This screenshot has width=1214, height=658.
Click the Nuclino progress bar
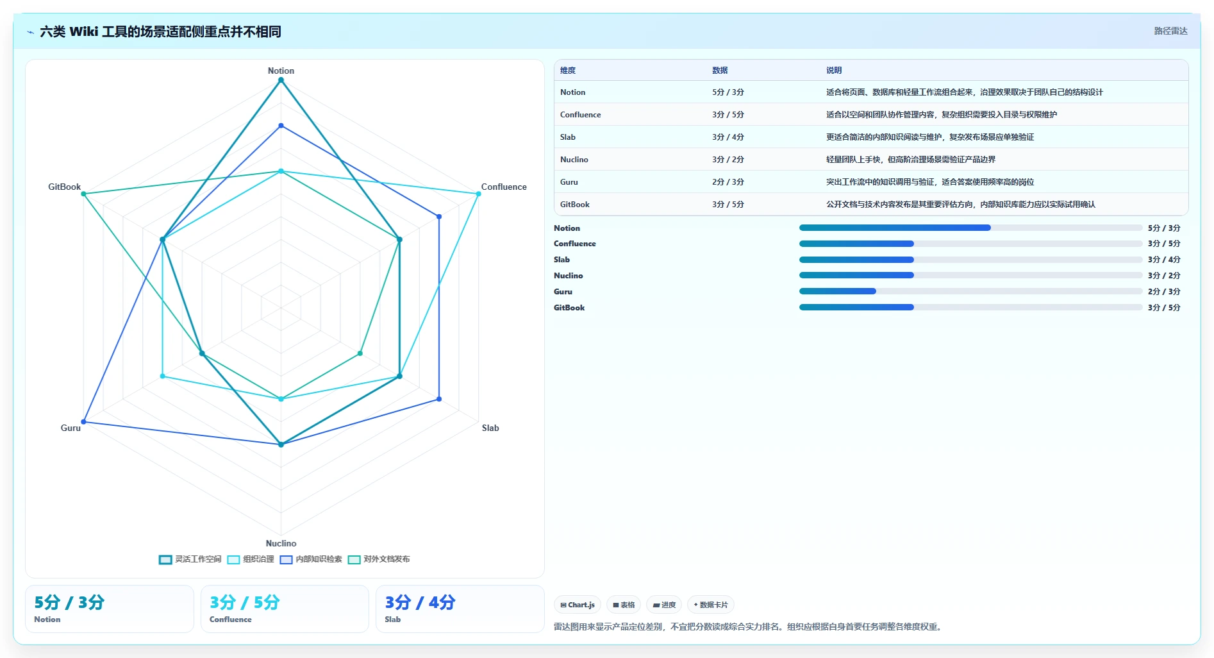970,275
